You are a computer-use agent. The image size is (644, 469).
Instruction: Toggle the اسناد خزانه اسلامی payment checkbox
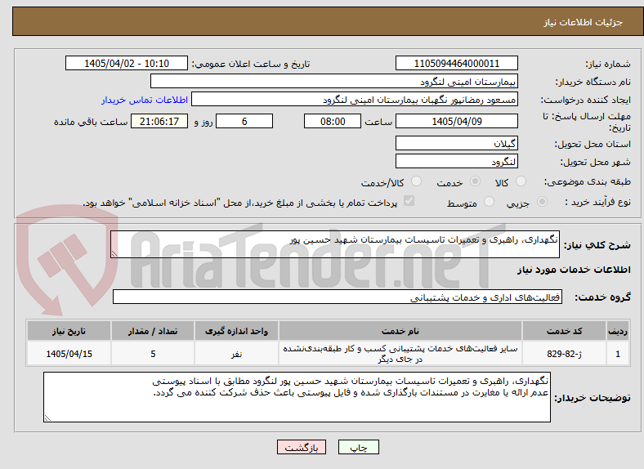[409, 201]
